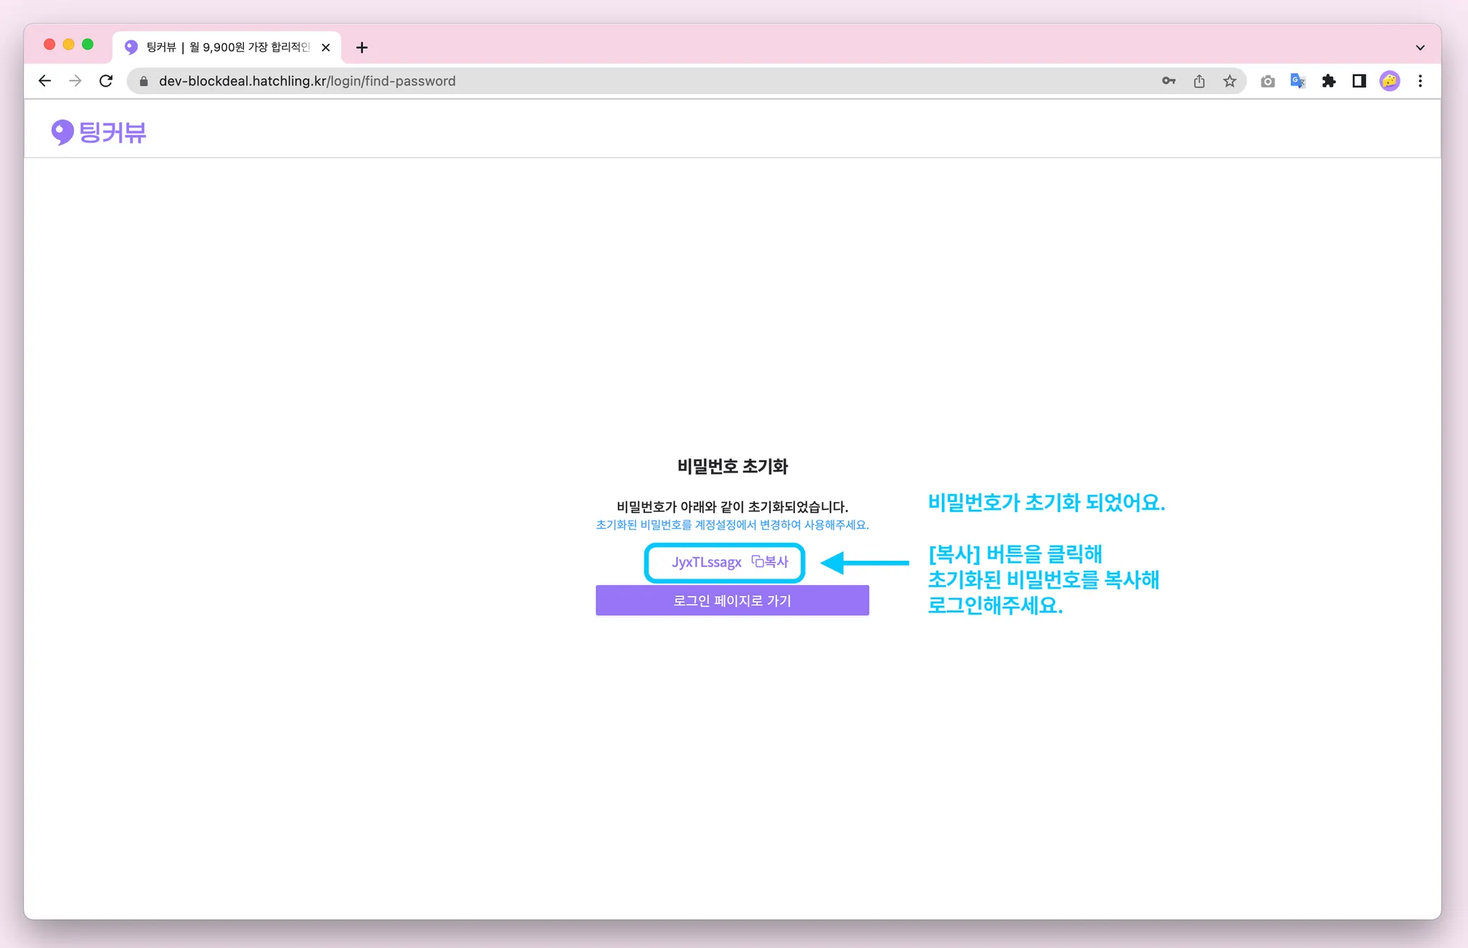1468x948 pixels.
Task: Click the camera screenshot extension icon
Action: (x=1267, y=81)
